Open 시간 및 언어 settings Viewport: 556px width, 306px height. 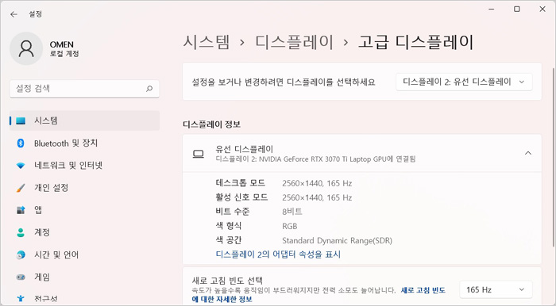pos(84,254)
